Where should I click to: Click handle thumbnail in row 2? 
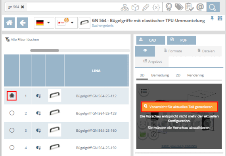click(54, 112)
